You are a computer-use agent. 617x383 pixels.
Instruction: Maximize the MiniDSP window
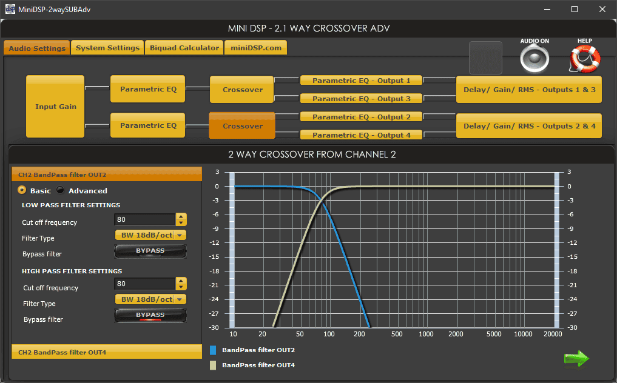point(575,9)
